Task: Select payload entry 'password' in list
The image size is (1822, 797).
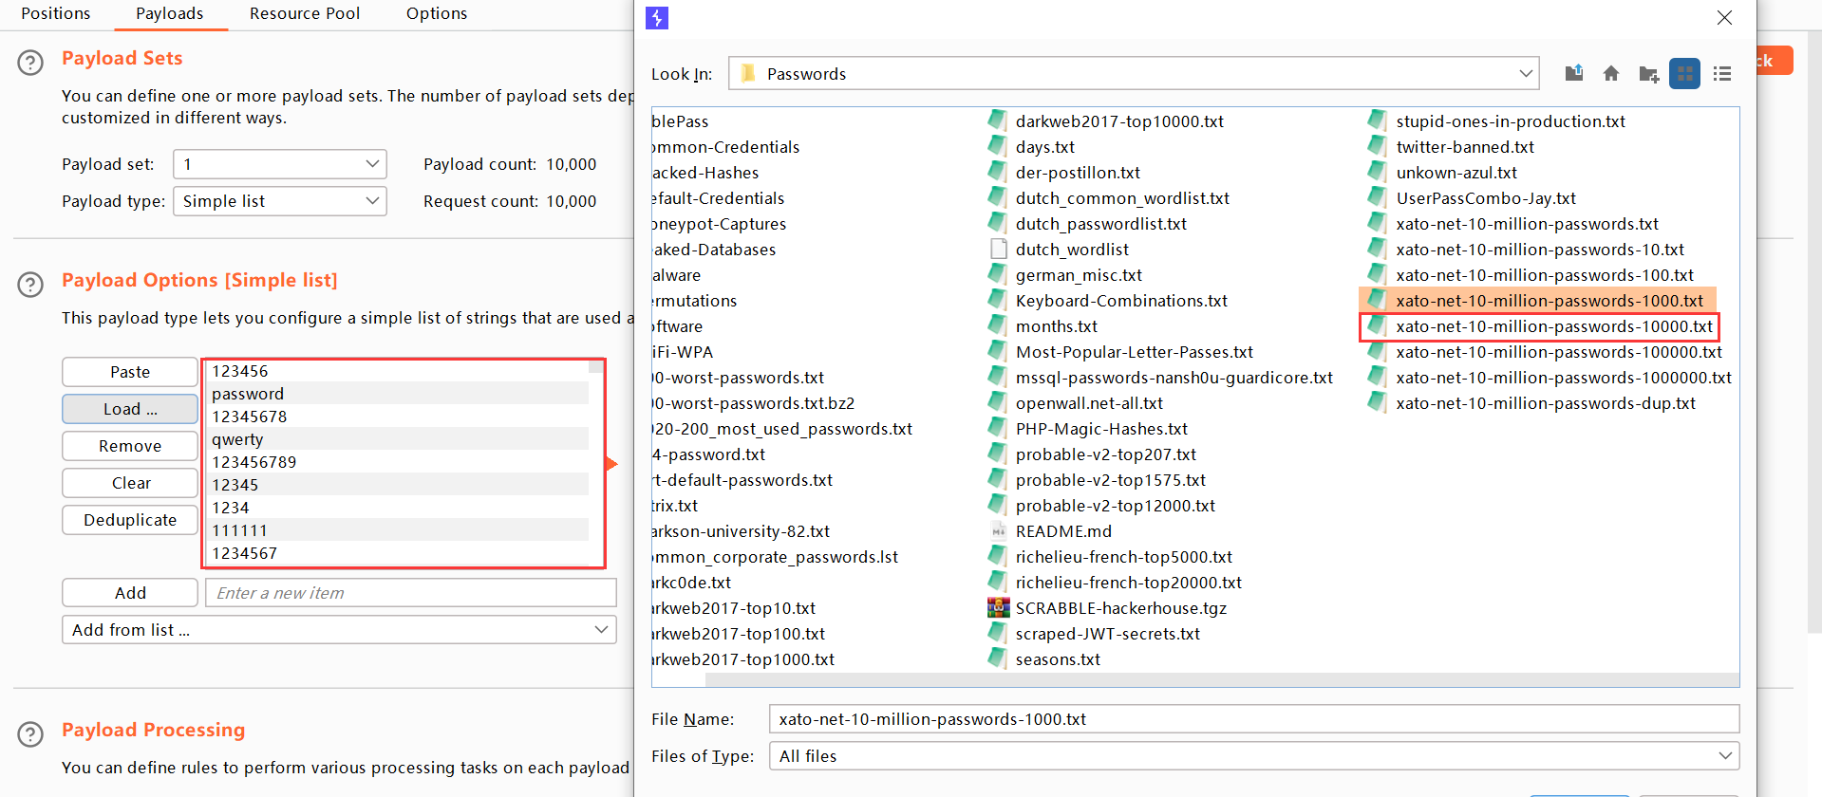Action: pyautogui.click(x=398, y=394)
